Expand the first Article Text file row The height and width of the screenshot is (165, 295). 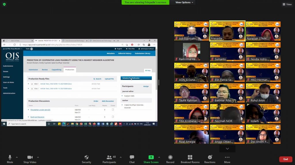[x=29, y=84]
